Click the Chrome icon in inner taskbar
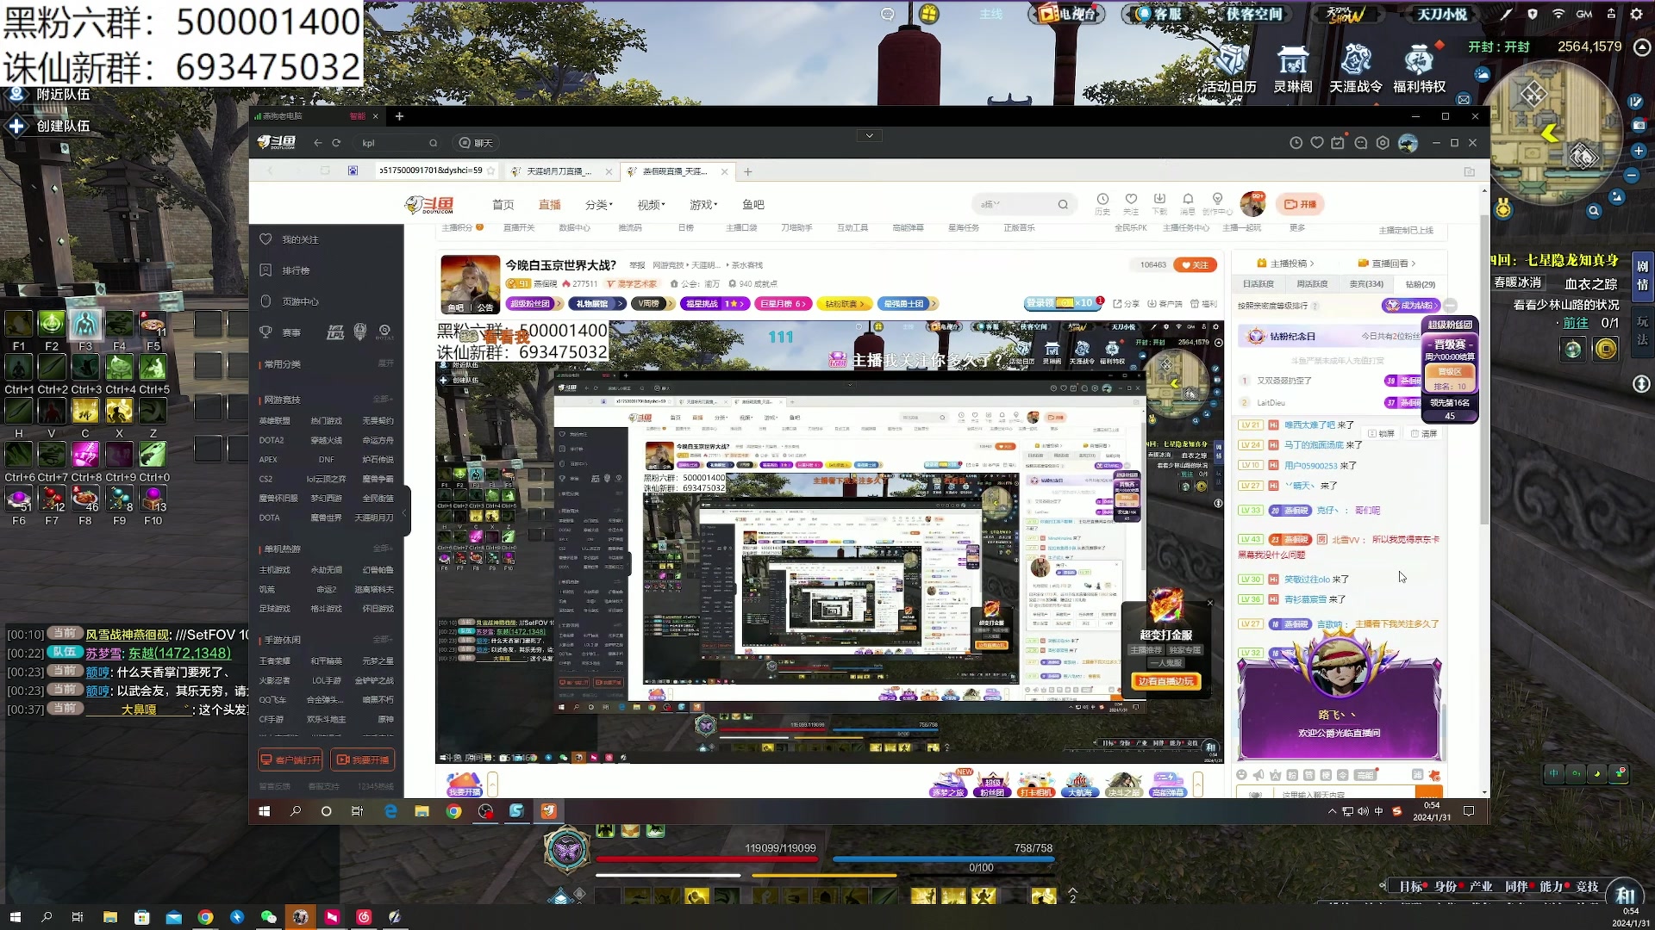This screenshot has height=930, width=1655. (x=453, y=811)
